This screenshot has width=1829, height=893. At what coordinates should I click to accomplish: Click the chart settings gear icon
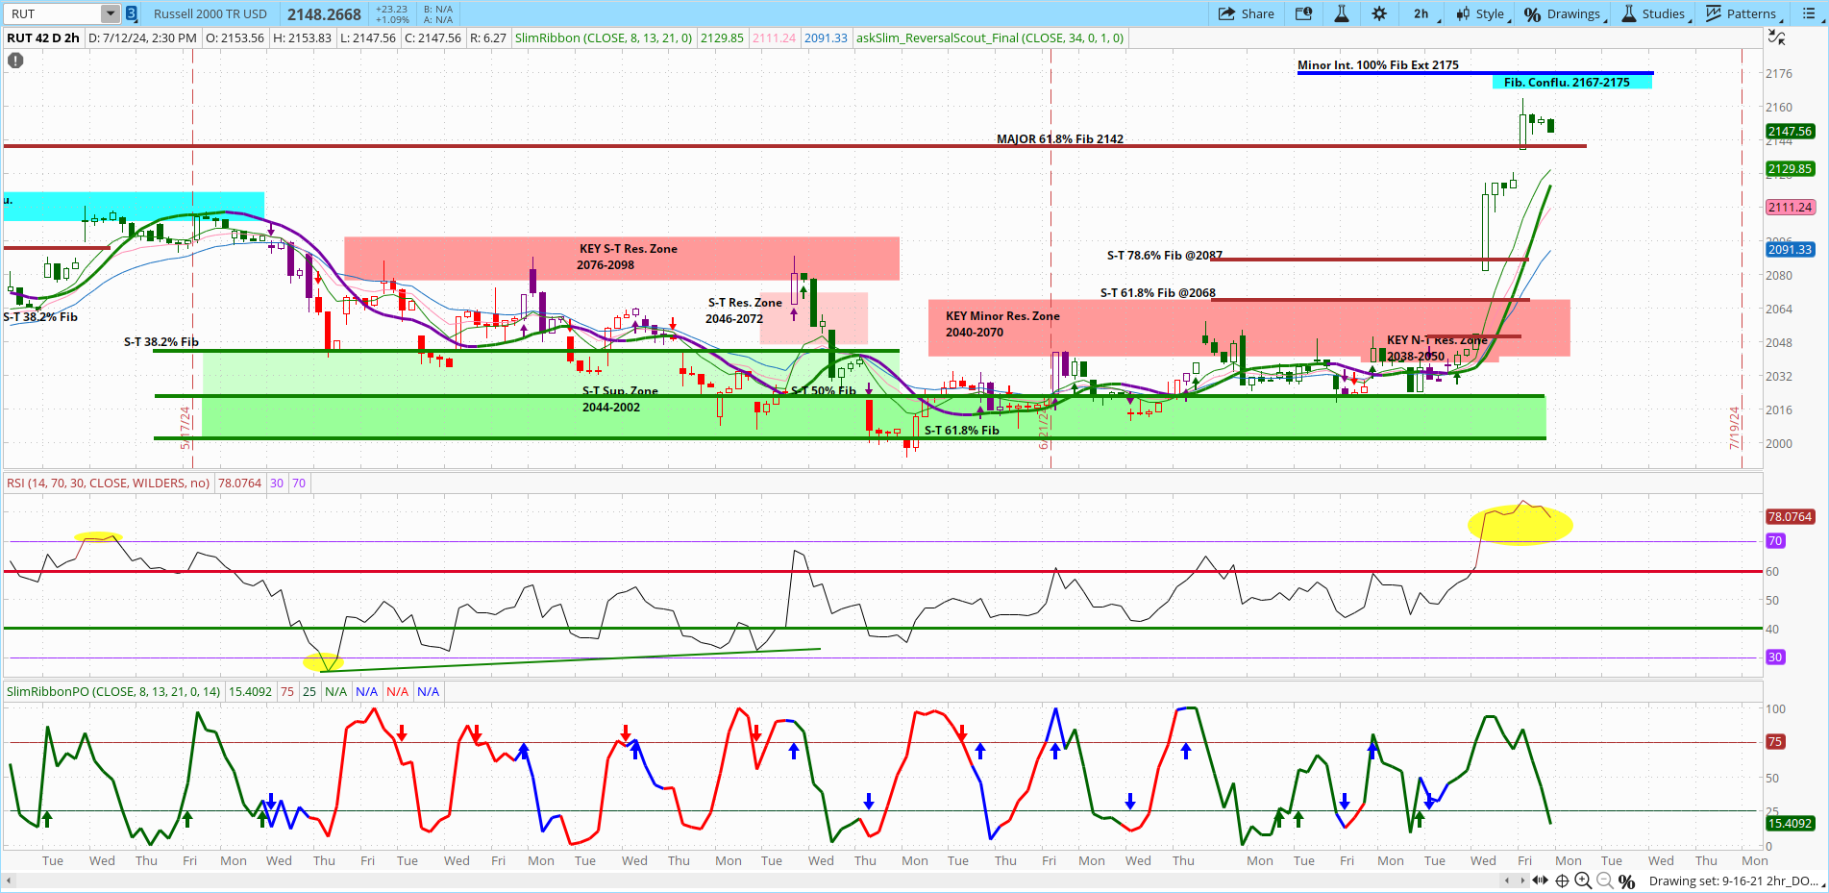[1380, 13]
